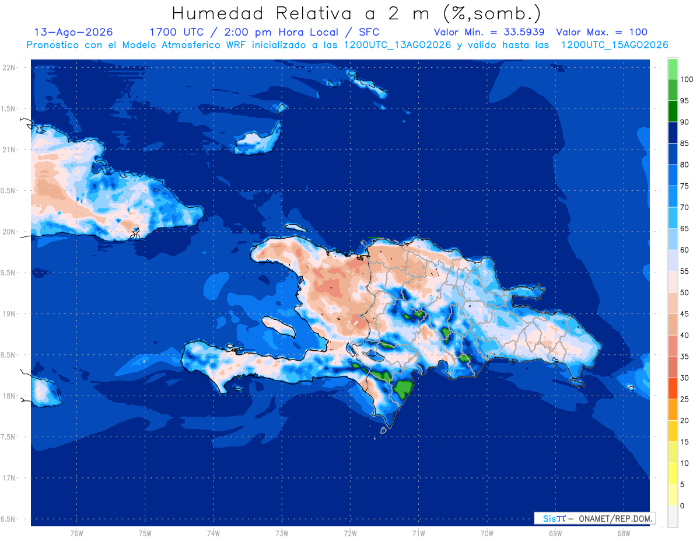Click the "75W" longitude label
The height and width of the screenshot is (541, 700).
point(145,533)
